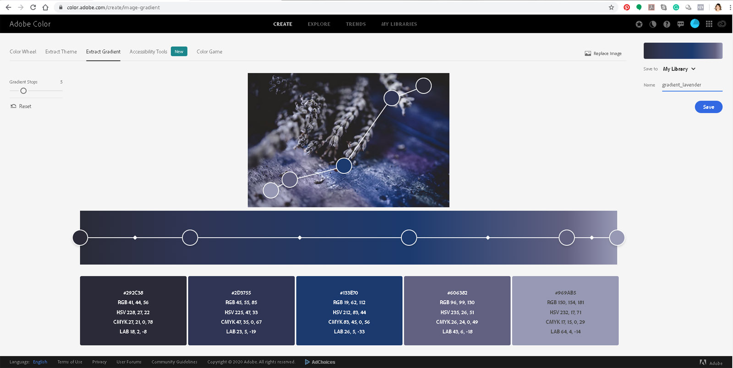Click the Grammarly extension icon
The width and height of the screenshot is (733, 368).
(676, 7)
